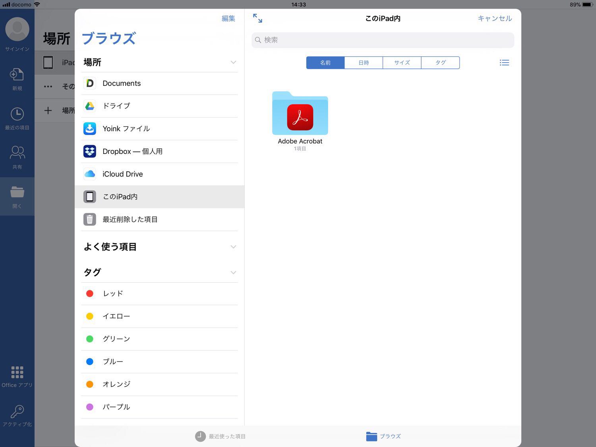
Task: Open the iCloud Drive location
Action: tap(122, 174)
